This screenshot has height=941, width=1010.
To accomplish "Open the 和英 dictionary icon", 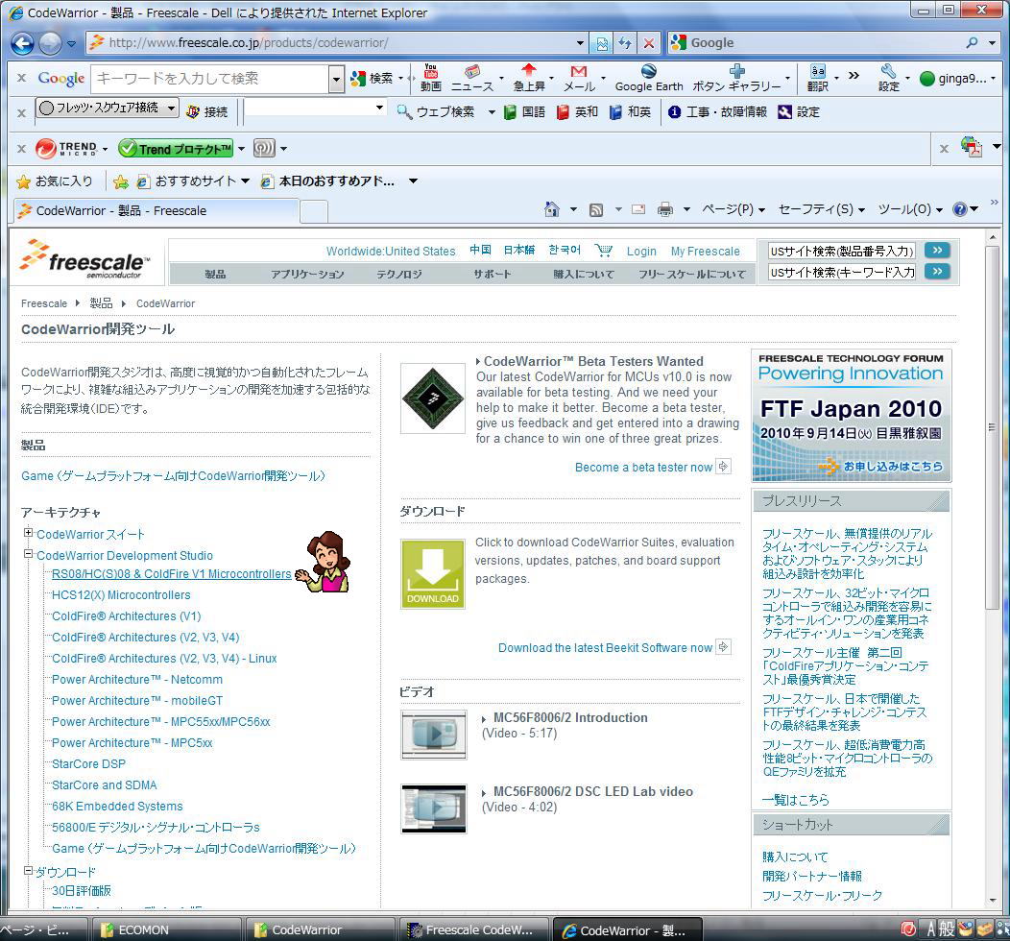I will click(615, 112).
